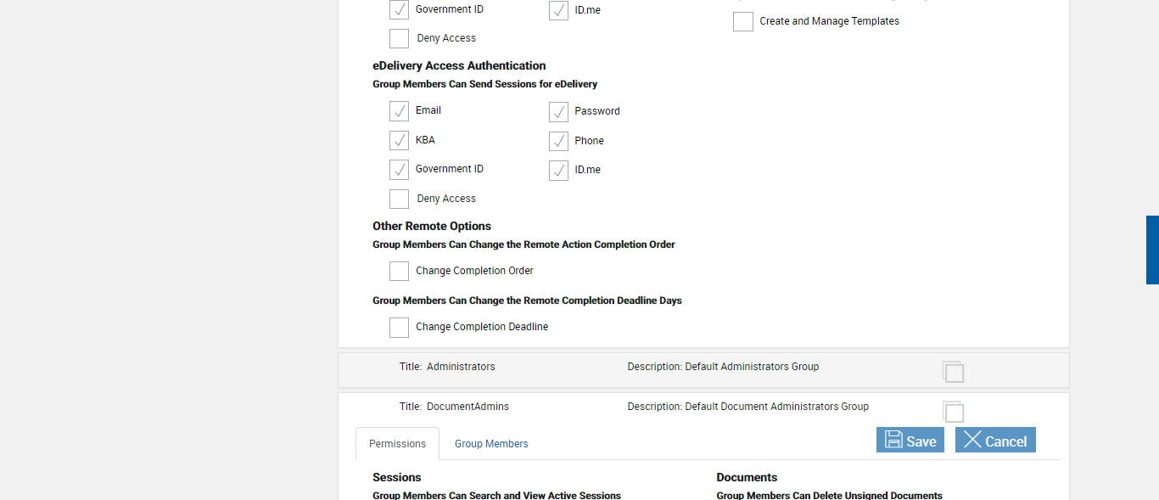Uncheck the Phone authentication checkbox

click(558, 141)
